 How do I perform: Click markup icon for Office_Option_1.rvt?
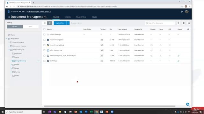151,50
